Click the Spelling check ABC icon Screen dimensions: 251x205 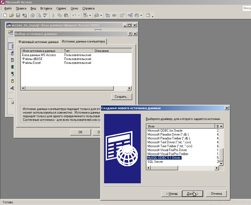[x=45, y=15]
